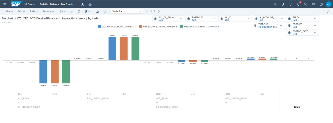Open the File menu
This screenshot has width=333, height=123.
coord(9,11)
